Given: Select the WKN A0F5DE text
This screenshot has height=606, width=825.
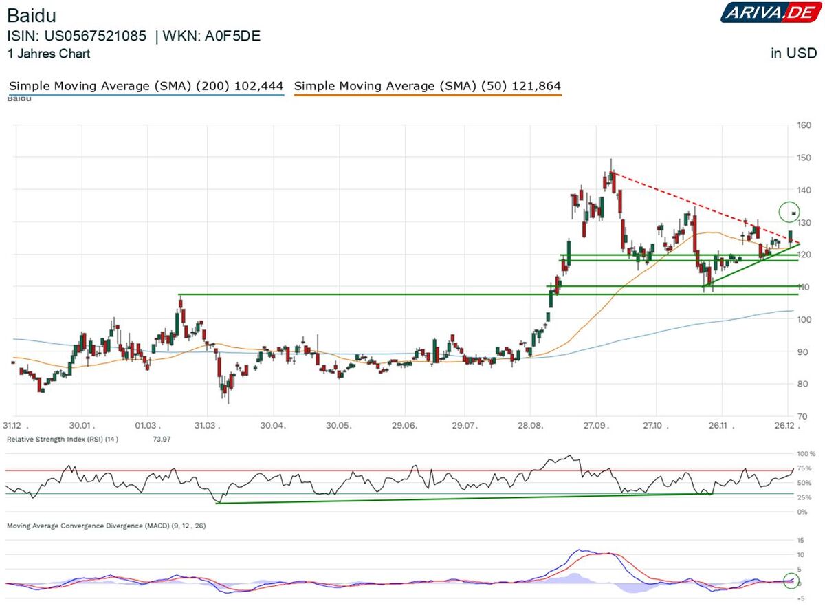Looking at the screenshot, I should pyautogui.click(x=212, y=37).
